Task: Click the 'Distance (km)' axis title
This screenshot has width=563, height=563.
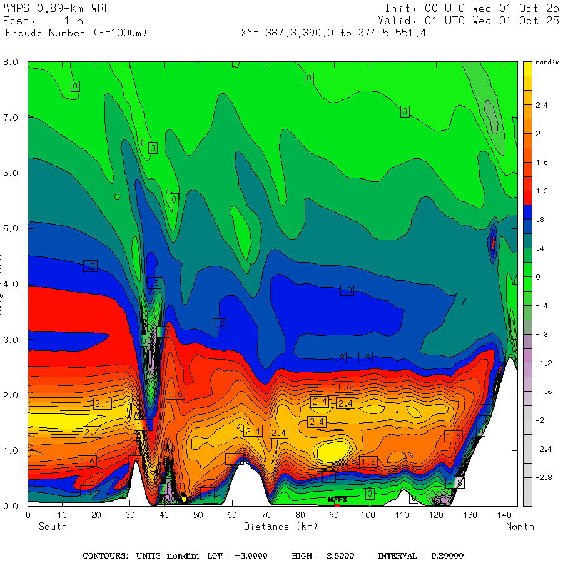Action: coord(281,527)
